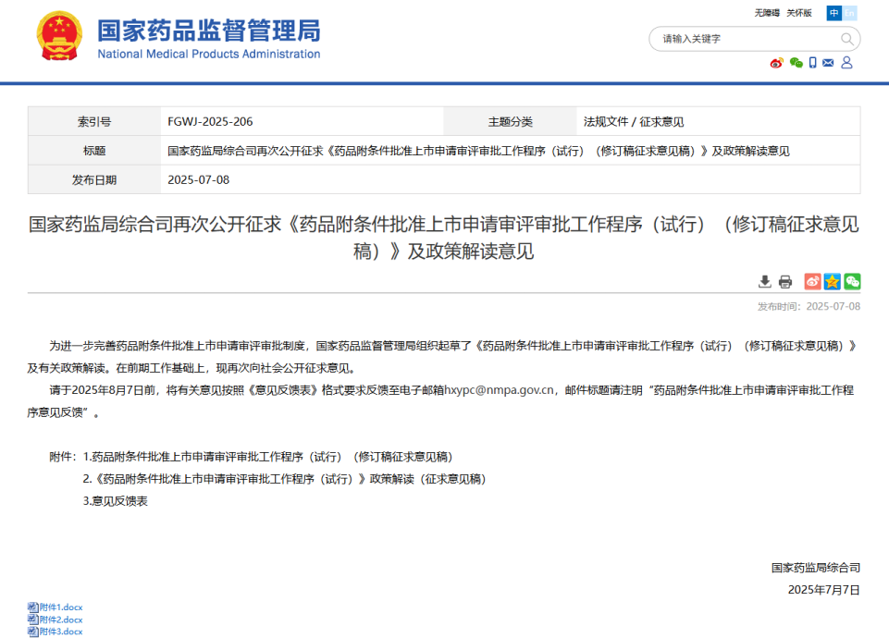
Task: Click the search magnifier icon
Action: click(x=846, y=39)
